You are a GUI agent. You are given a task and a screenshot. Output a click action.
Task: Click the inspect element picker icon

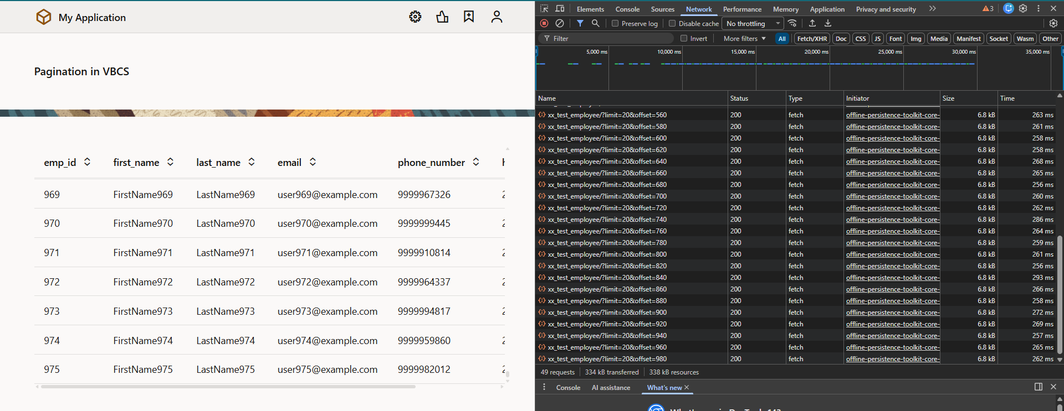(544, 9)
